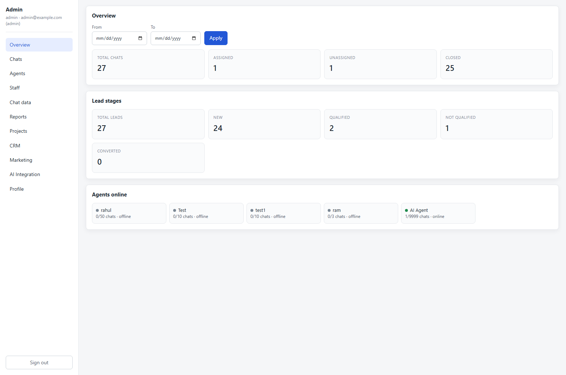Screen dimensions: 566x375
Task: Click the ram agent name
Action: (x=337, y=210)
